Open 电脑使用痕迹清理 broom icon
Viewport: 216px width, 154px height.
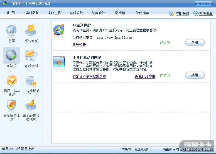click(31, 105)
